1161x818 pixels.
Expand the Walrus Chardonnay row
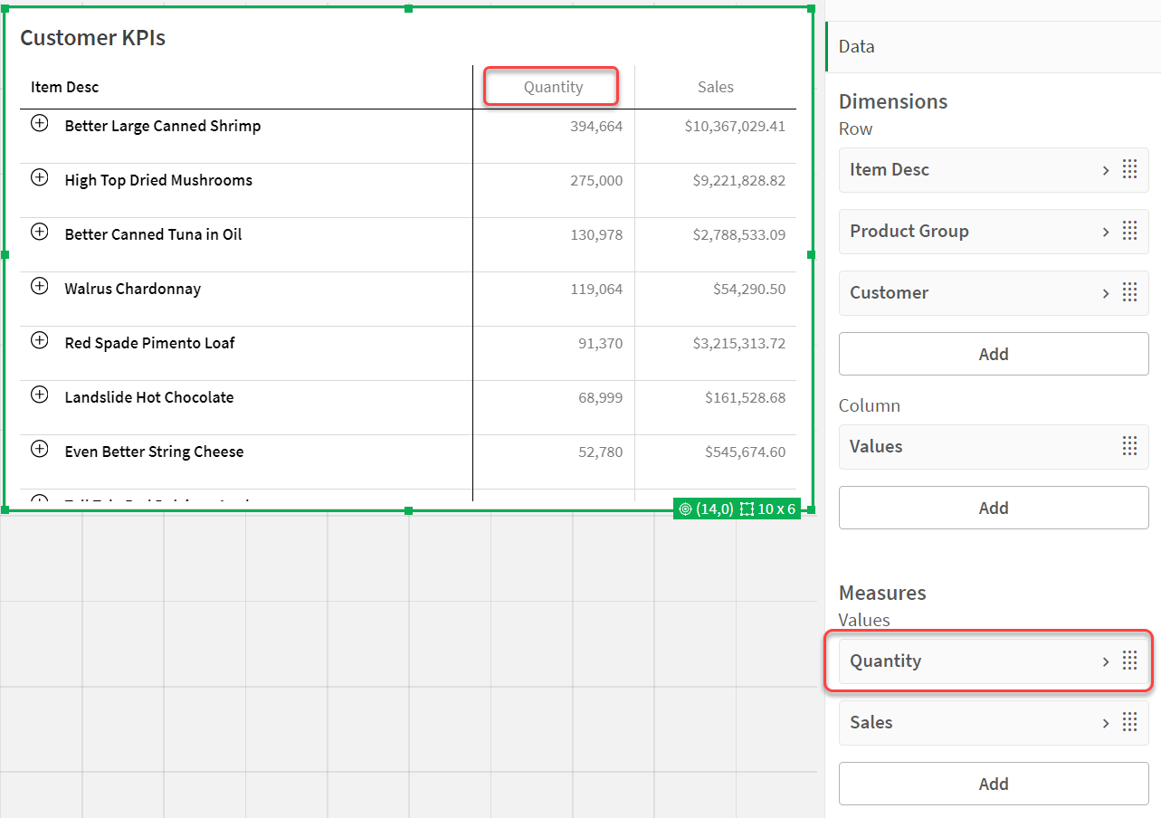pos(39,286)
